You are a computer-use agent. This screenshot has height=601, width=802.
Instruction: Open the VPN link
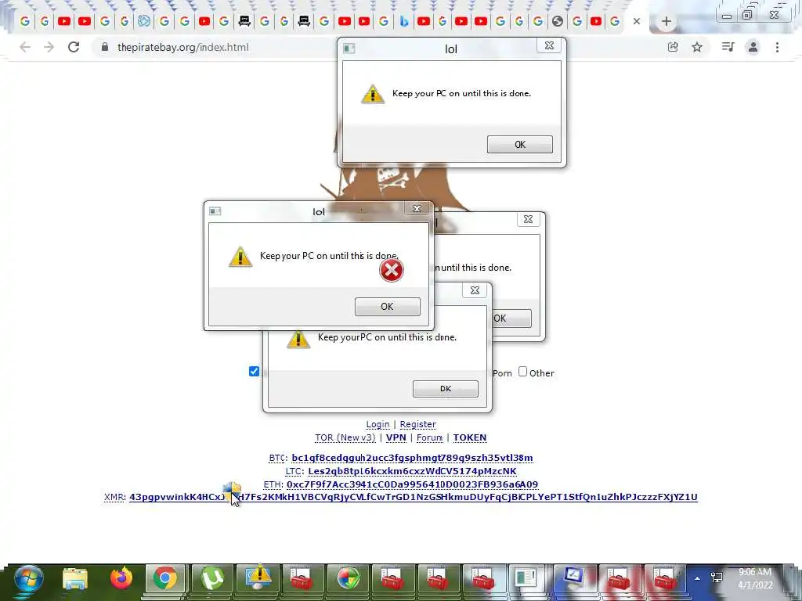pos(396,438)
